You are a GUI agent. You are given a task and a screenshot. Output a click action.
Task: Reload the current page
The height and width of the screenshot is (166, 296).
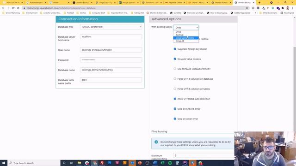(x=13, y=8)
